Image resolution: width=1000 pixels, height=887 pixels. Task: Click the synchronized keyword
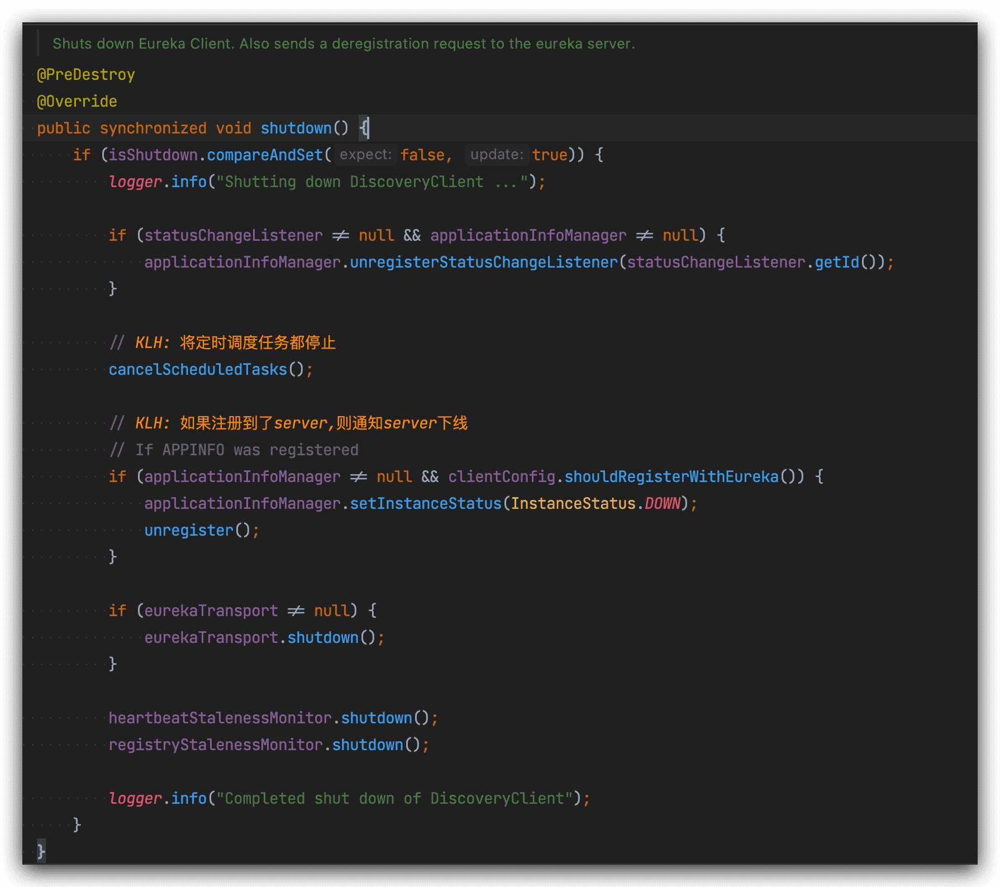pyautogui.click(x=153, y=128)
